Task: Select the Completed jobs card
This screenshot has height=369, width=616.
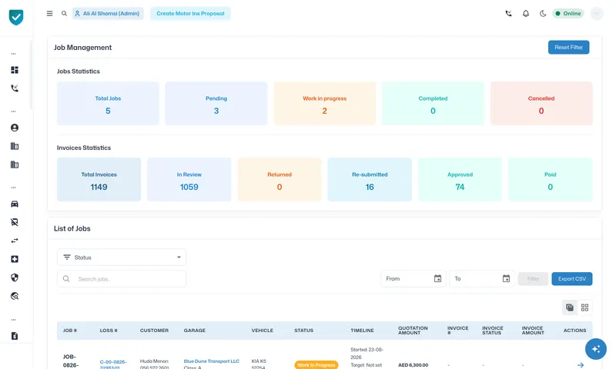Action: [433, 104]
